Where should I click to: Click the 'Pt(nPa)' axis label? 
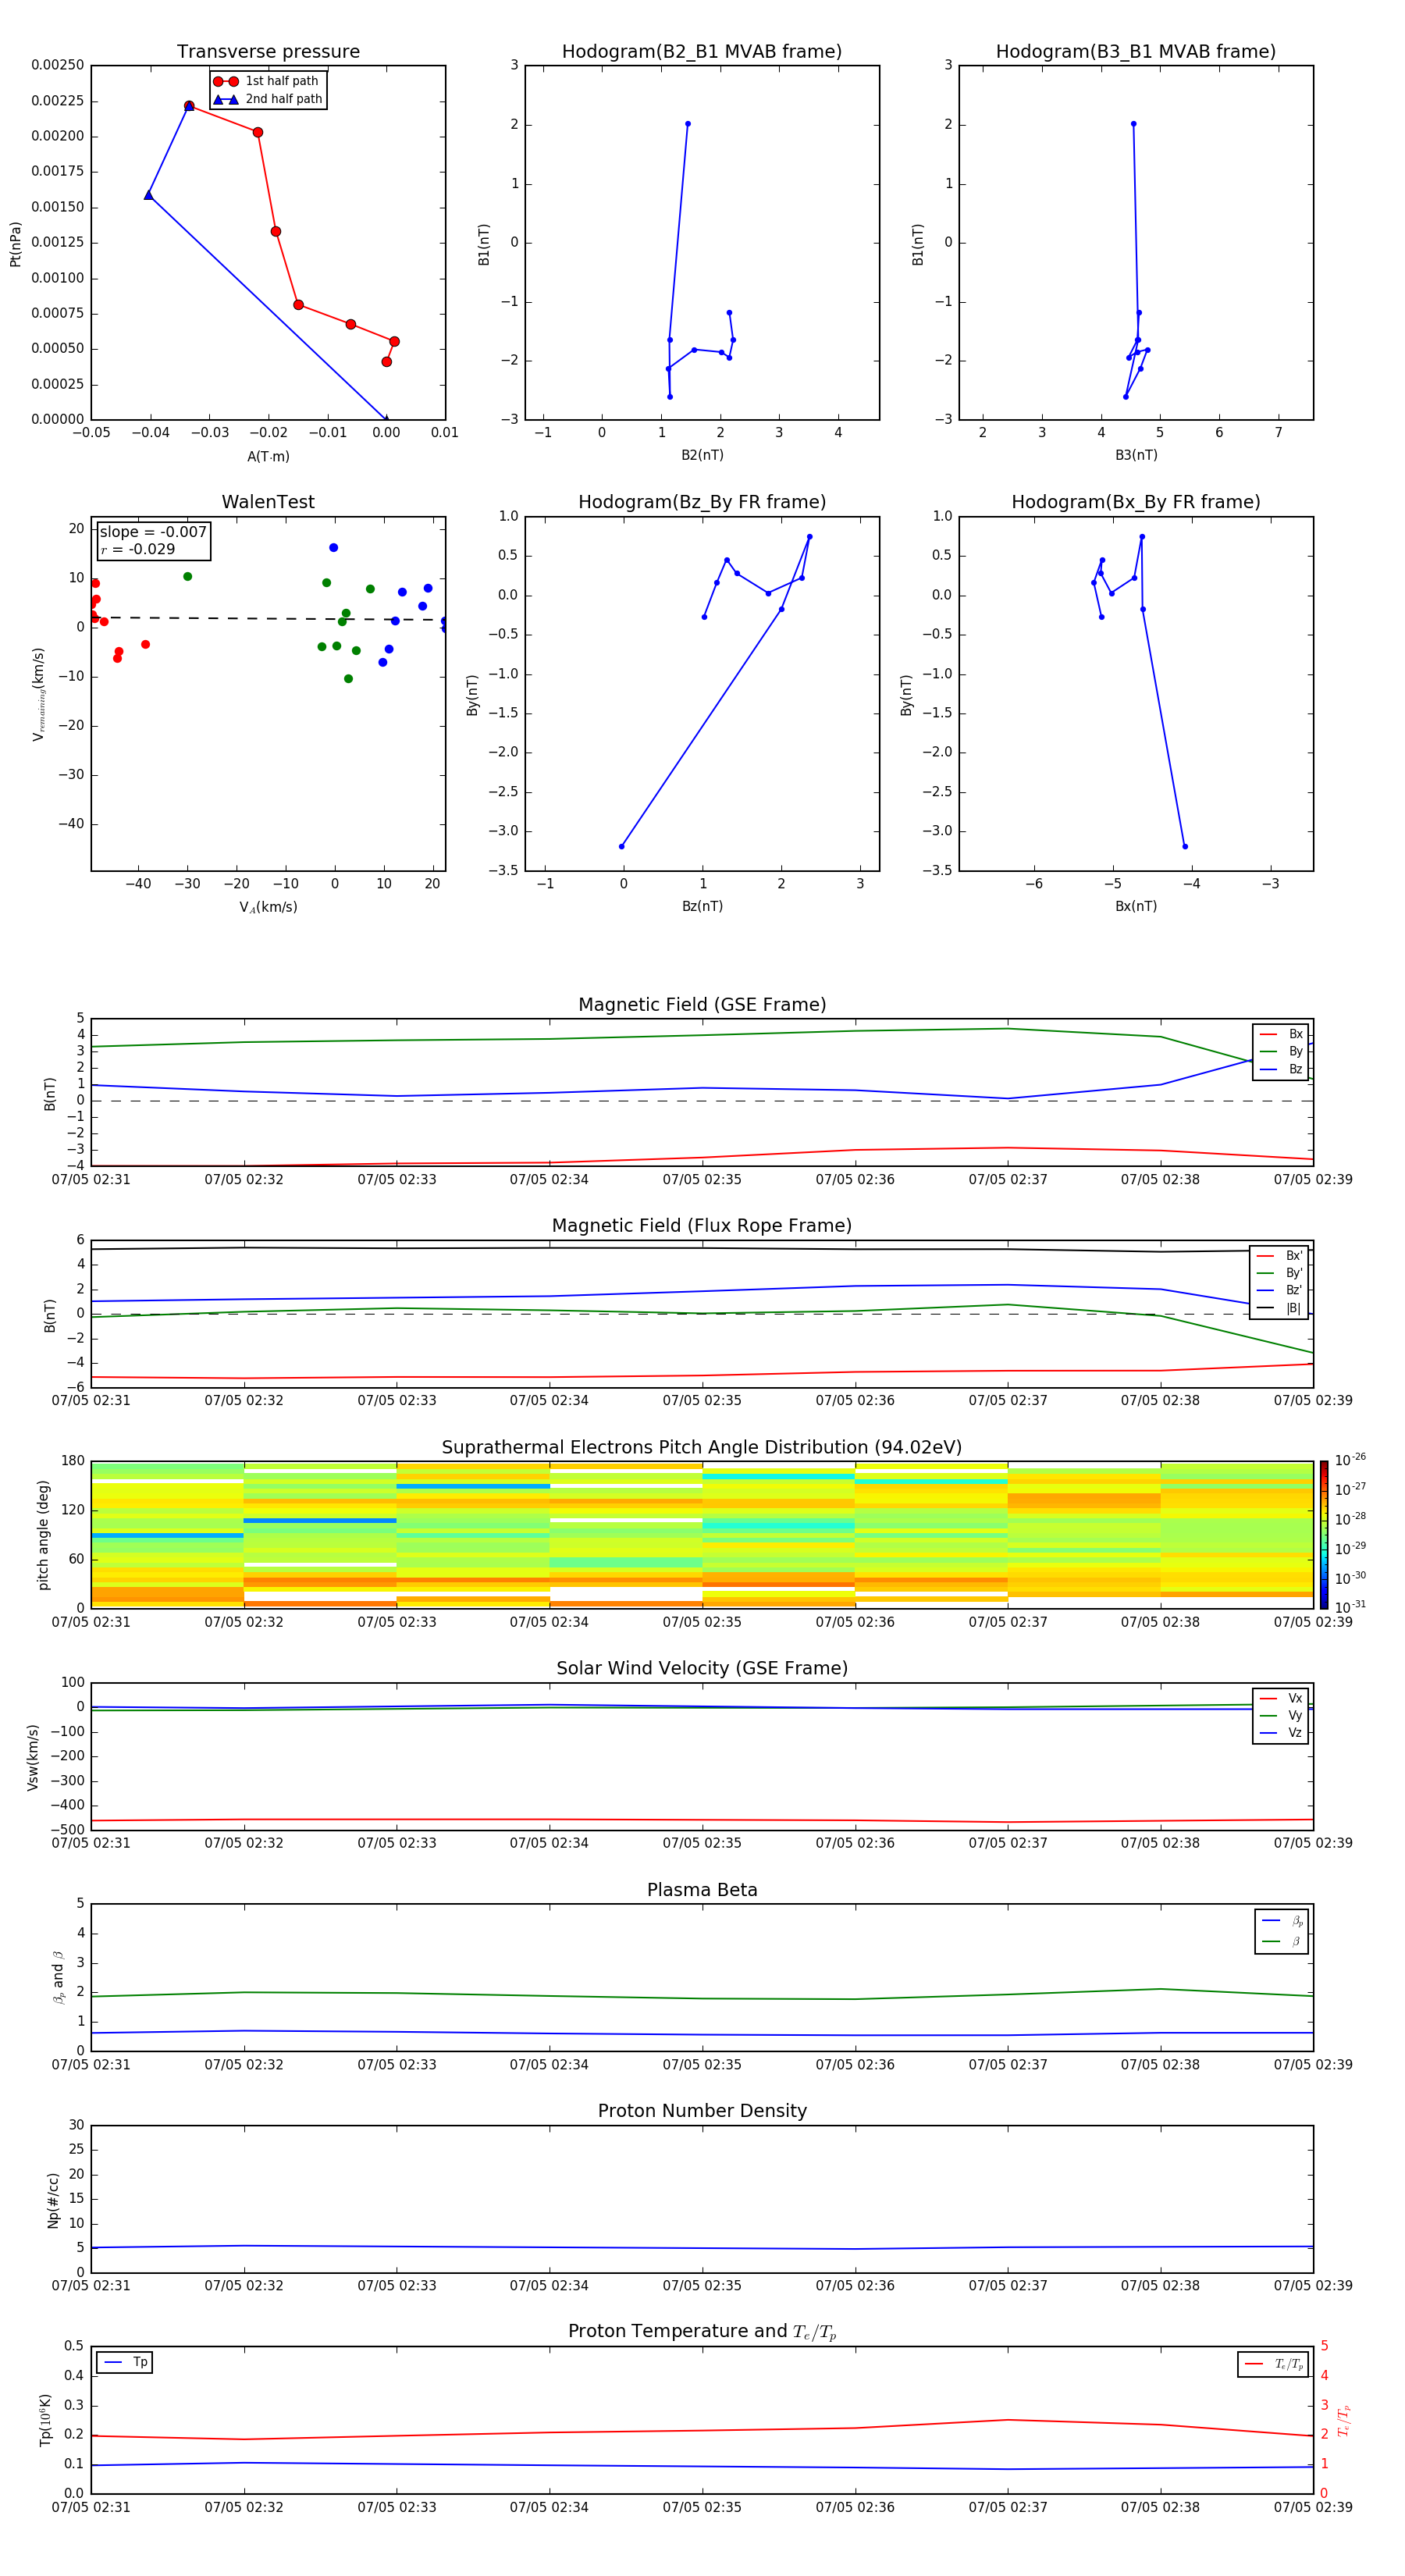(x=15, y=243)
